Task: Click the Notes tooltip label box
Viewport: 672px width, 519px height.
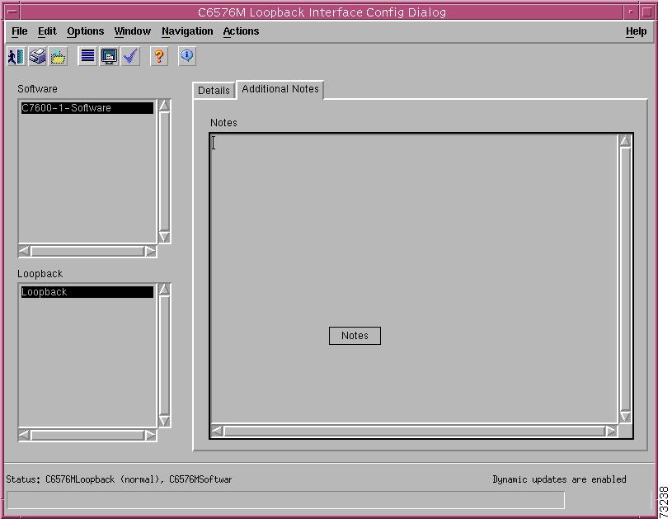Action: point(355,336)
